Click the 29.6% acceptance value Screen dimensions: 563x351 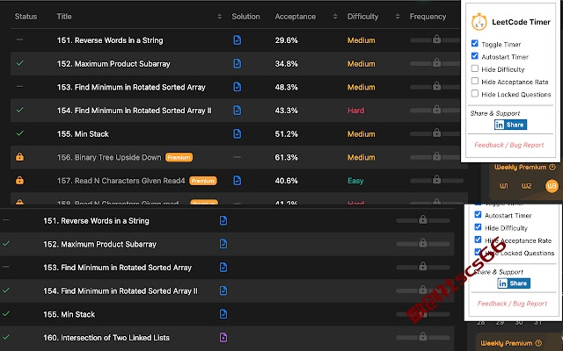pos(286,40)
